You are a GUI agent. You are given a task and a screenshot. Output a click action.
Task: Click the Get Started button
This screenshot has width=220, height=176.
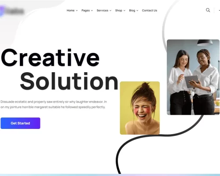(20, 123)
